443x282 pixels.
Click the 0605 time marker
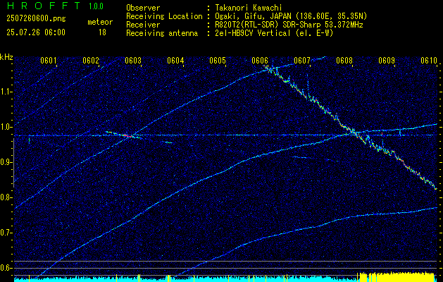(x=218, y=61)
